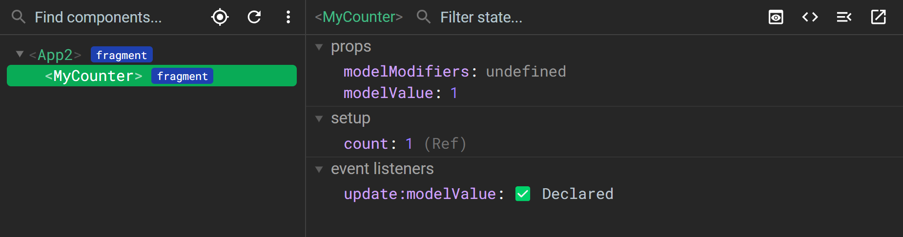The image size is (903, 237).
Task: Show render code with angle brackets icon
Action: click(x=810, y=17)
